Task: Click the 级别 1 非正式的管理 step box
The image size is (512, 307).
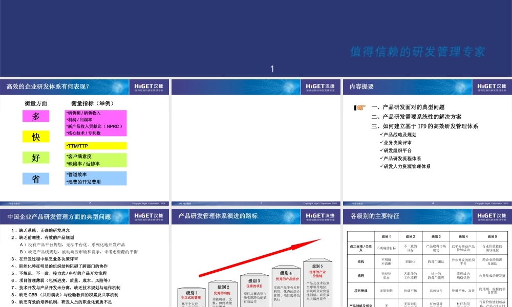Action: 191,297
